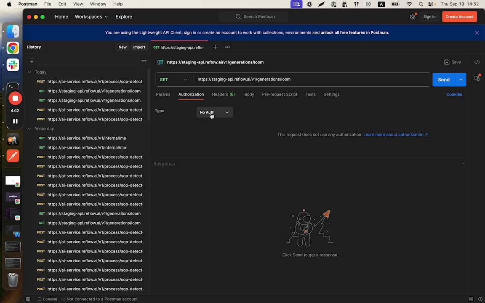Stop the recording with red button

pos(15,98)
